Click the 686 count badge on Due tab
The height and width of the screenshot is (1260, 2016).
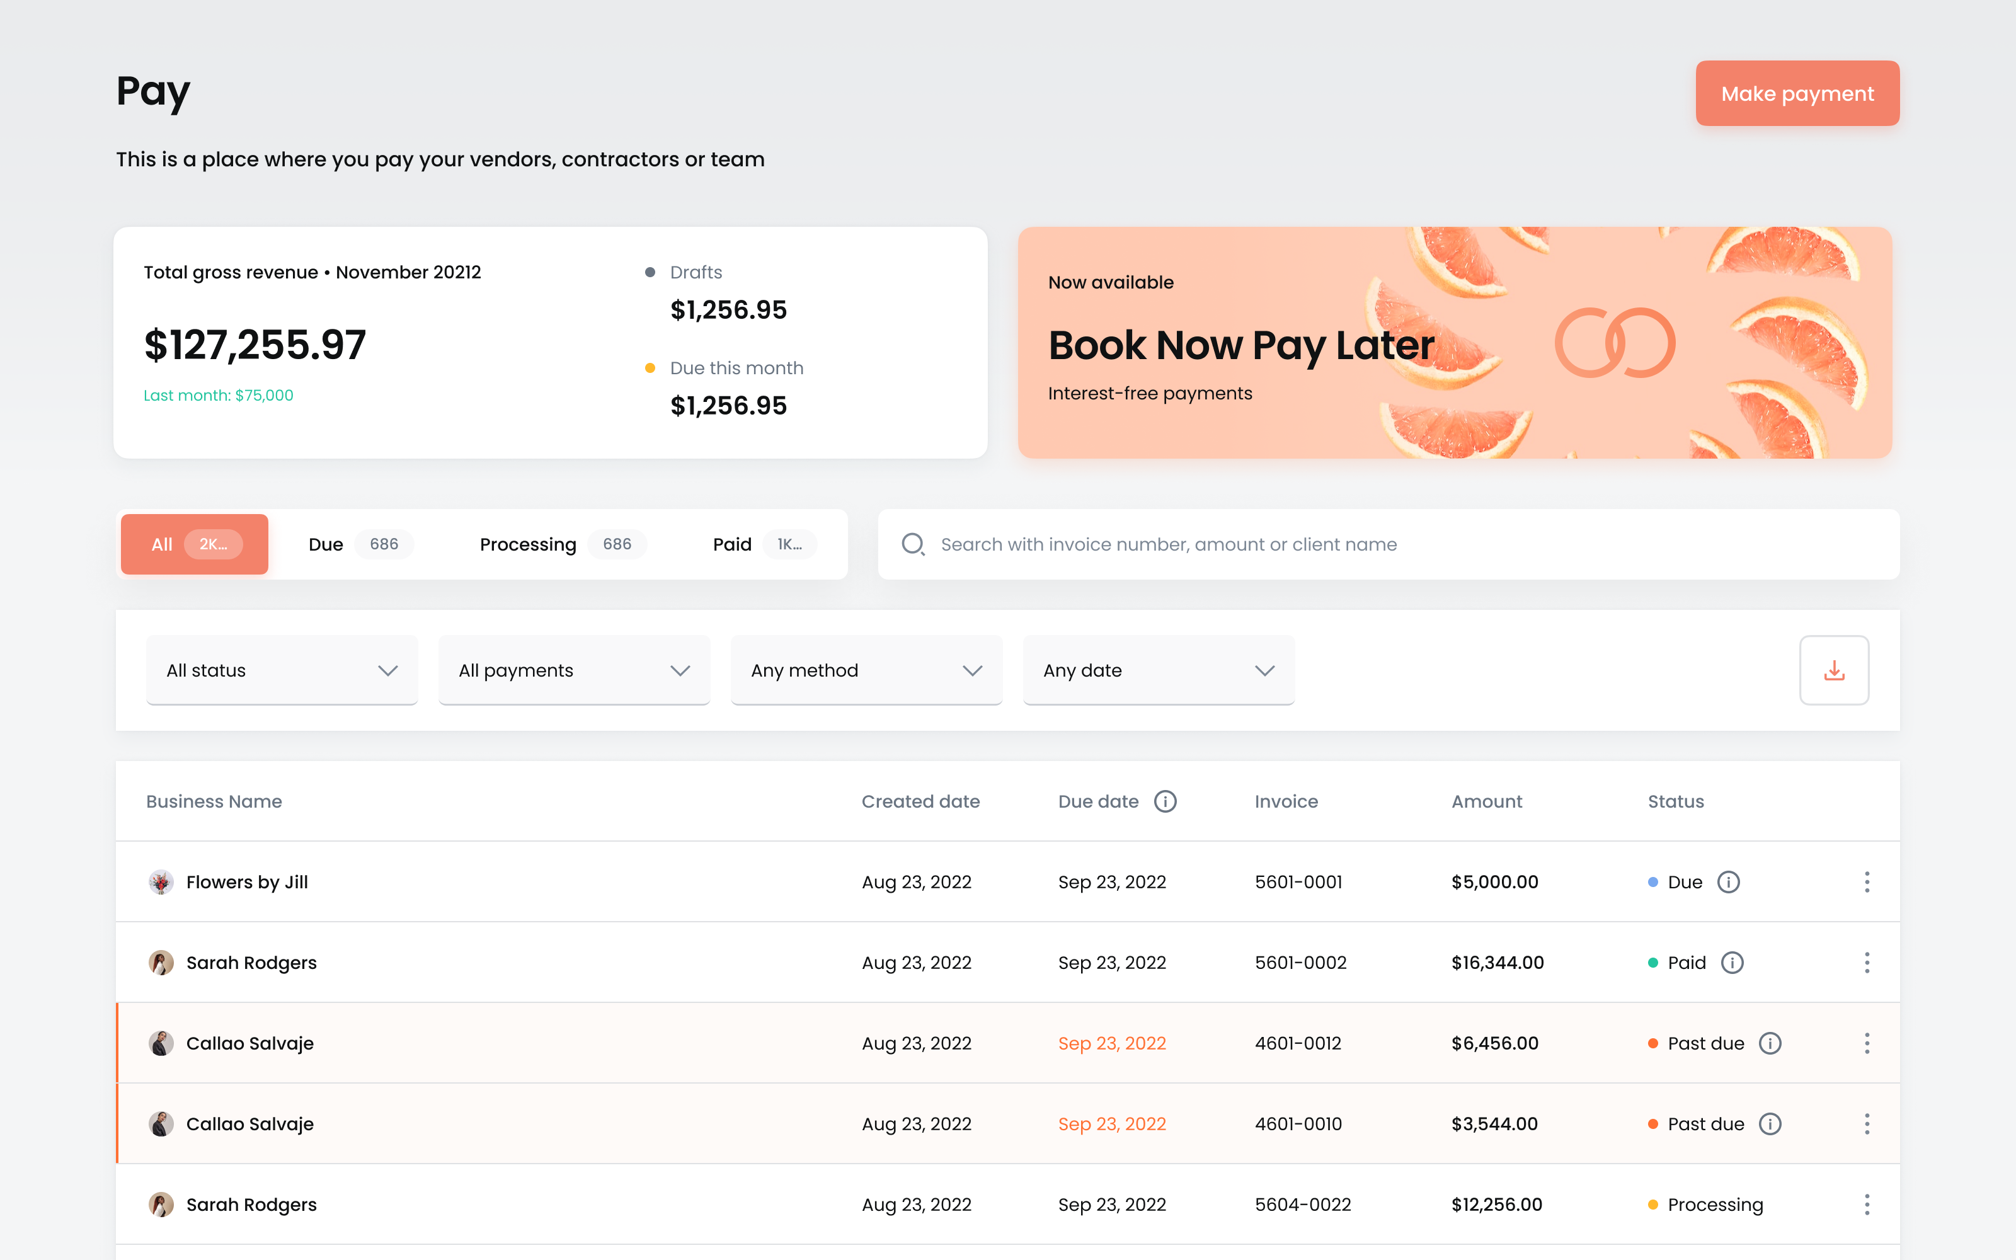384,544
